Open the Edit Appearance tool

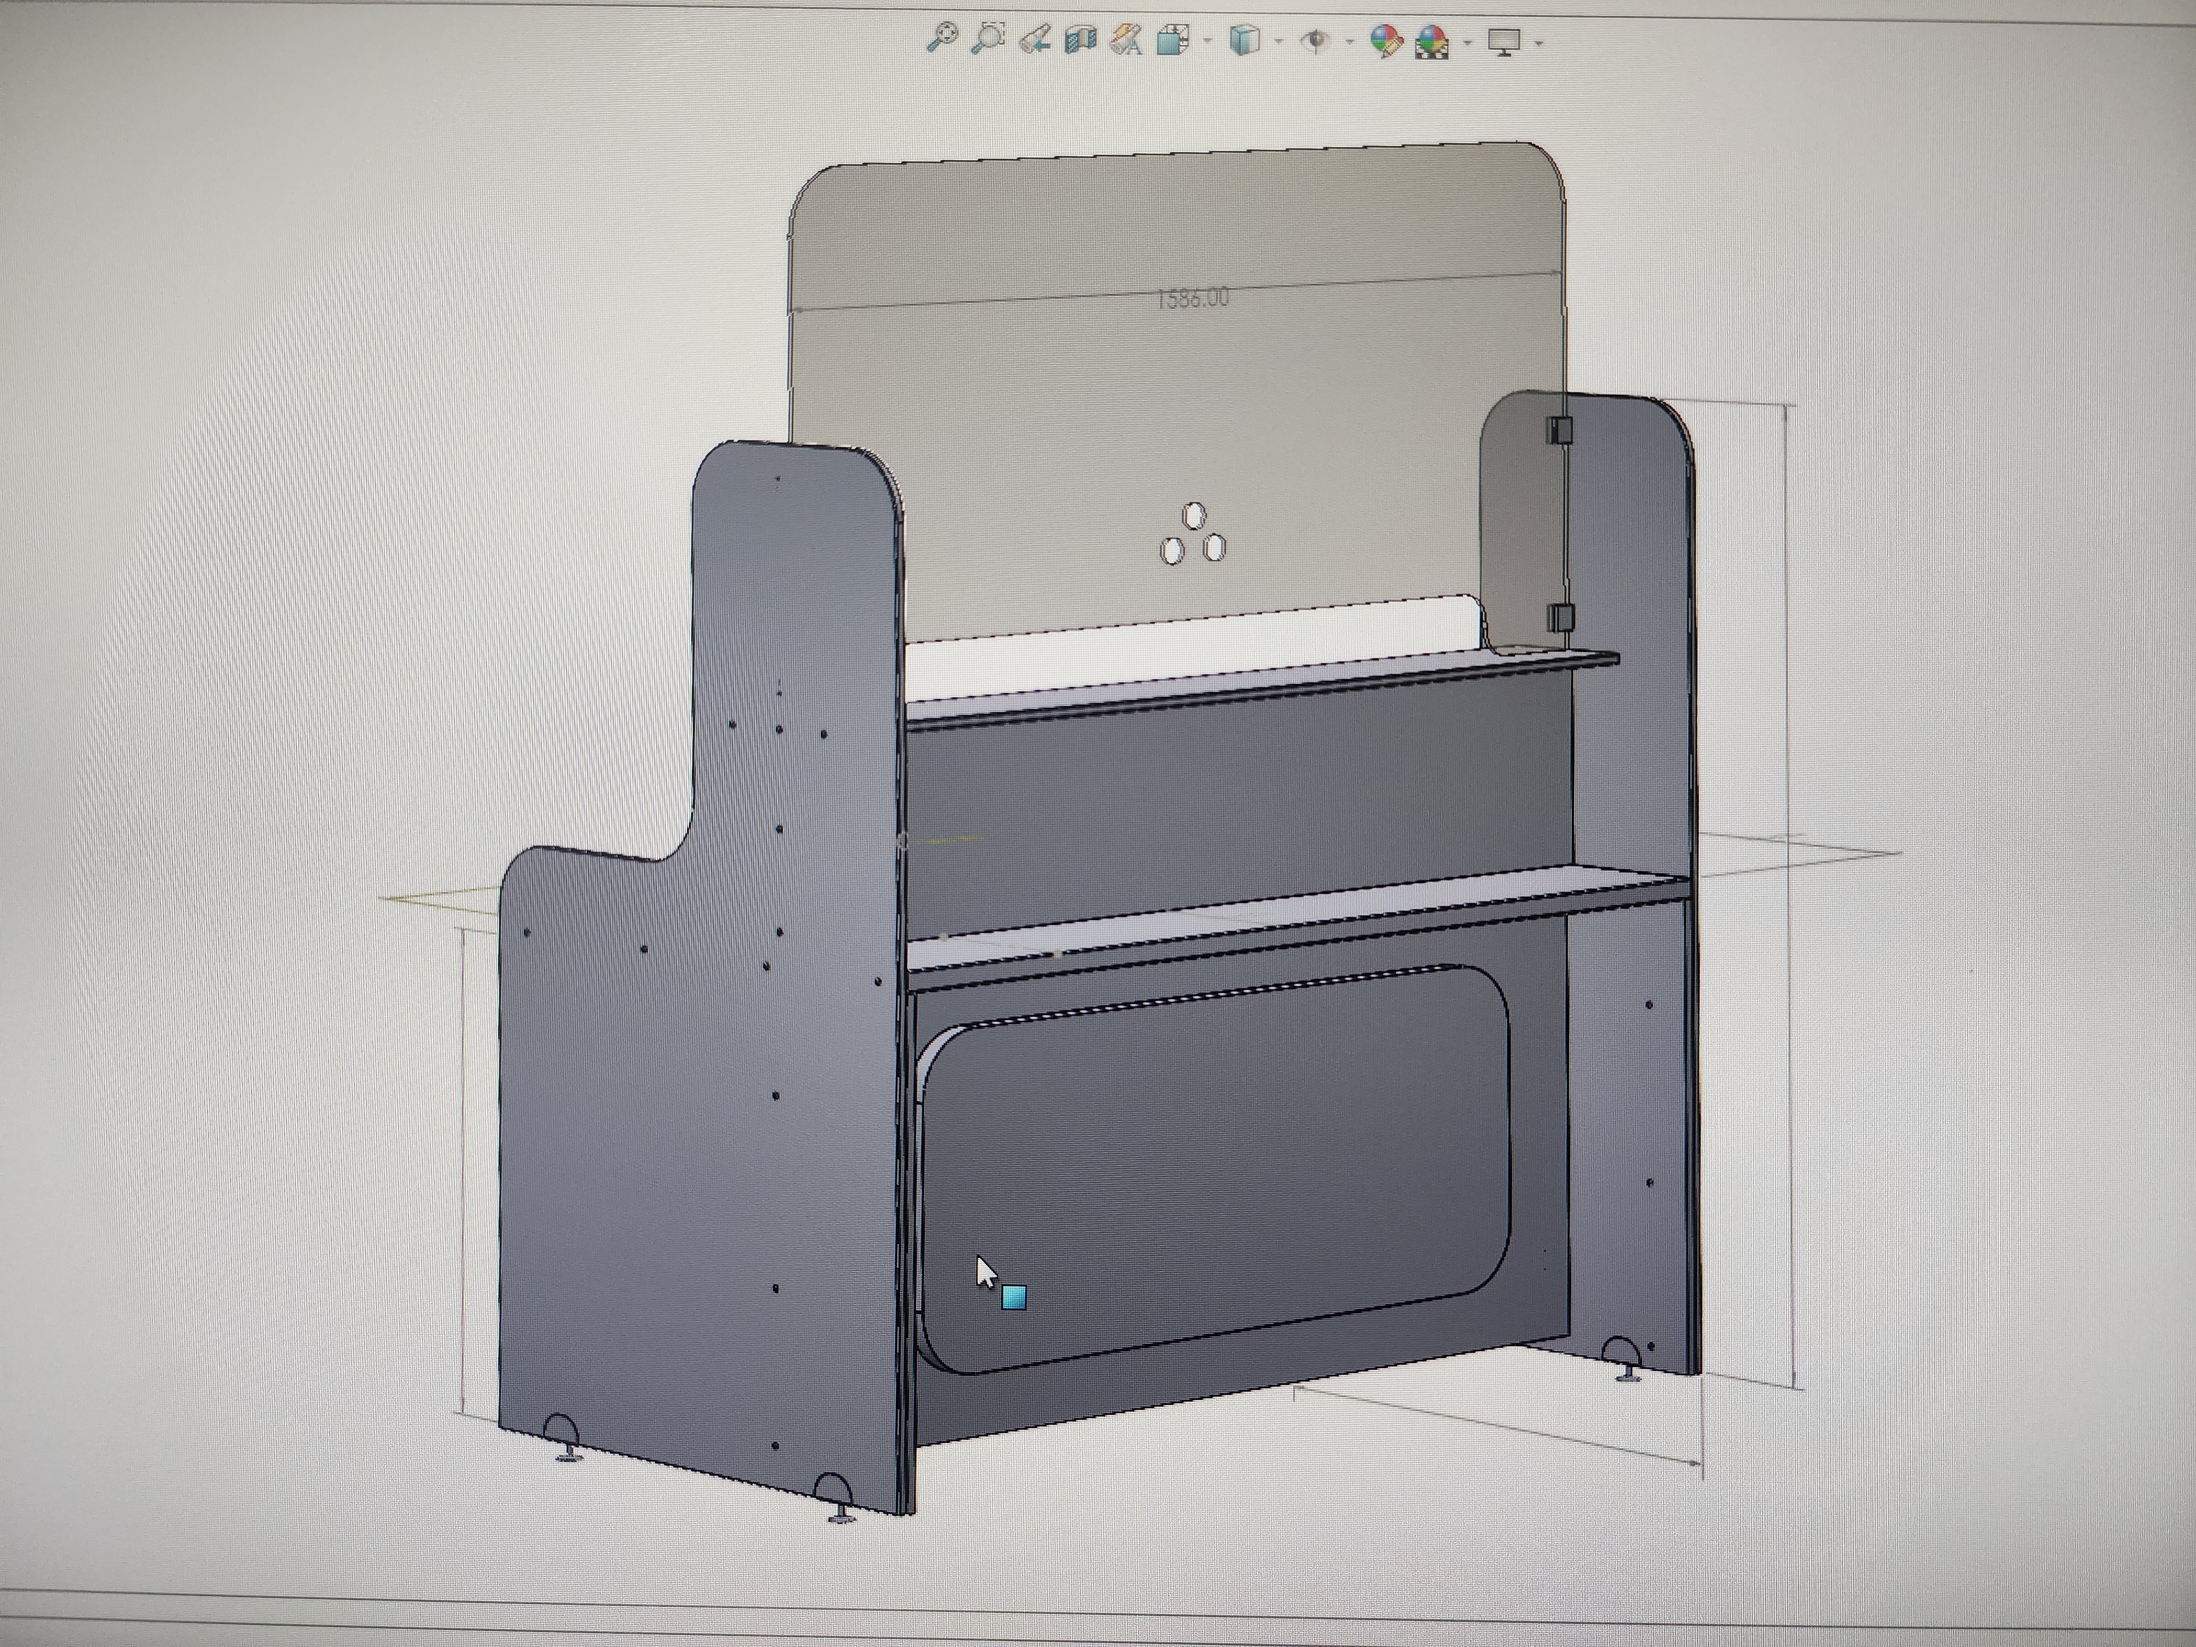pyautogui.click(x=1386, y=42)
